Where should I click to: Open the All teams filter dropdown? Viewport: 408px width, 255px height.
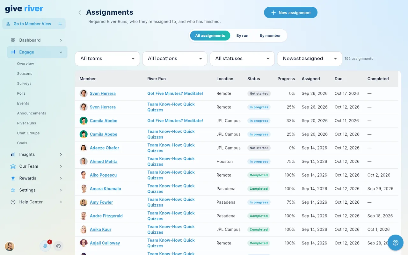[x=107, y=59]
